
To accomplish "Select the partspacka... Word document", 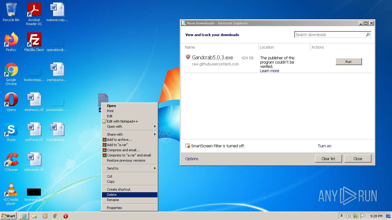I will (x=57, y=72).
